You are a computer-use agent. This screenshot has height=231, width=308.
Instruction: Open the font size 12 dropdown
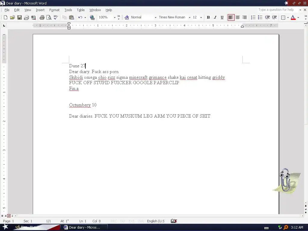coord(201,17)
